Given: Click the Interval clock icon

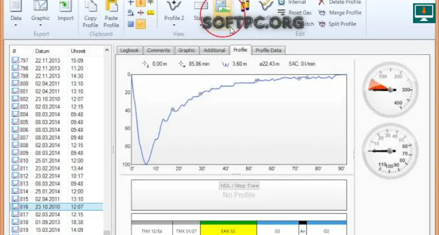Looking at the screenshot, I should click(282, 2).
